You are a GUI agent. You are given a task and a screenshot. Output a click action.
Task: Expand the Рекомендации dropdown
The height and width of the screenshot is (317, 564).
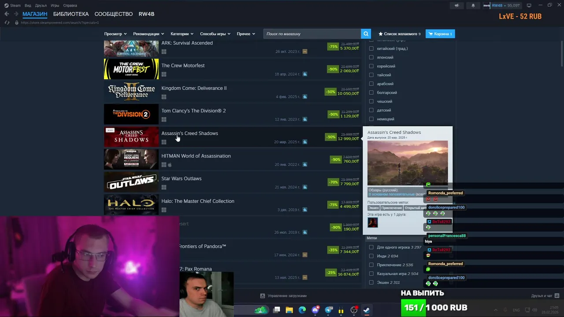tap(148, 34)
